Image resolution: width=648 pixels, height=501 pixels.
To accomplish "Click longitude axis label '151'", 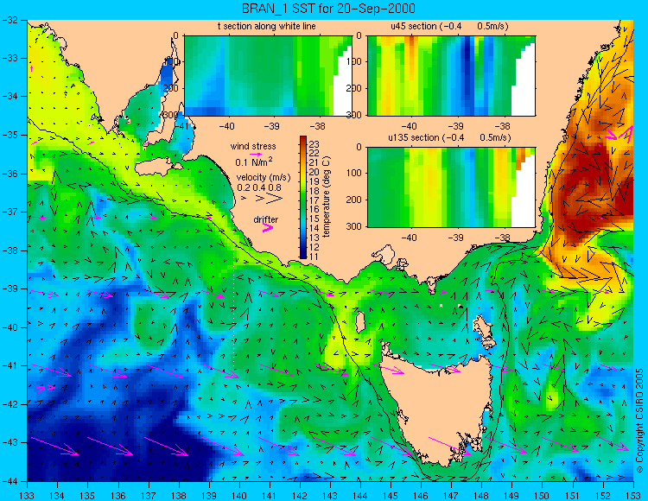I will [x=573, y=495].
